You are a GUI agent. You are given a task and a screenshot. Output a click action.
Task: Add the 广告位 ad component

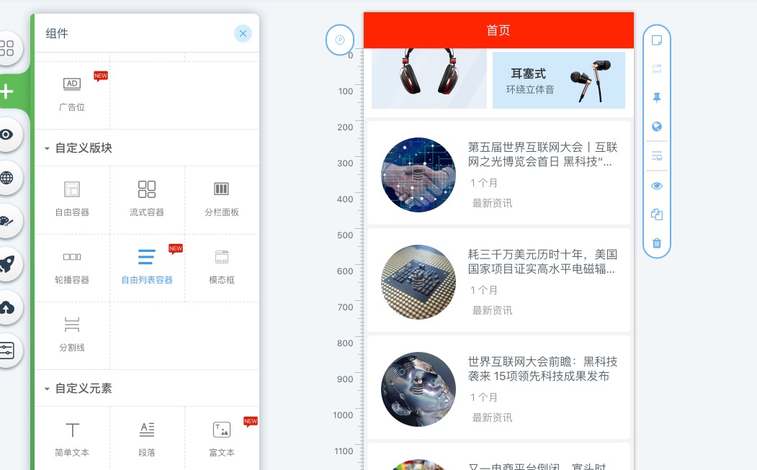72,94
